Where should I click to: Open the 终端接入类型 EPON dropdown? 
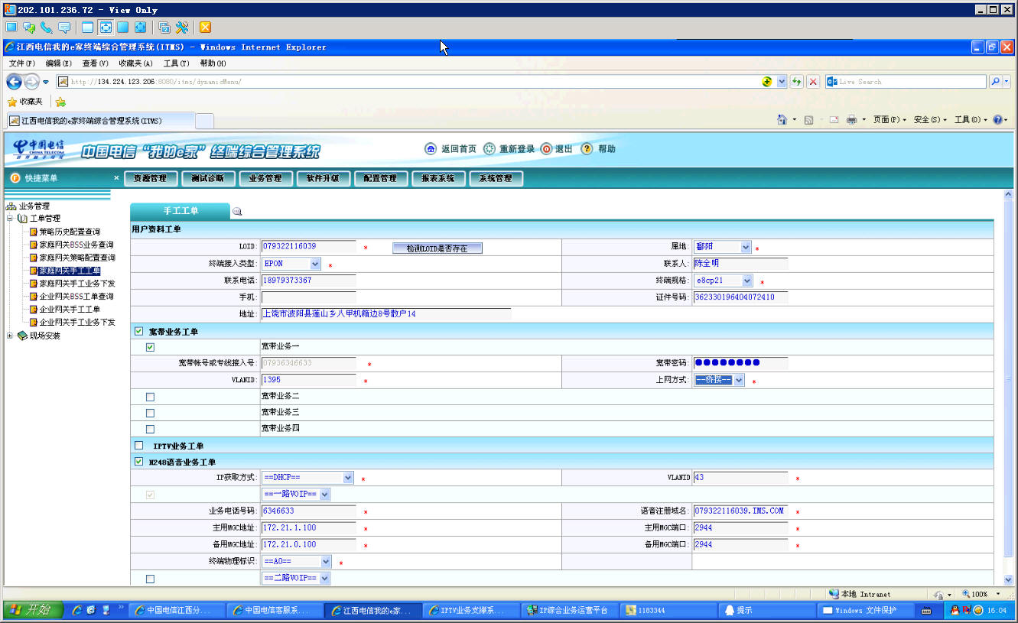click(x=291, y=263)
